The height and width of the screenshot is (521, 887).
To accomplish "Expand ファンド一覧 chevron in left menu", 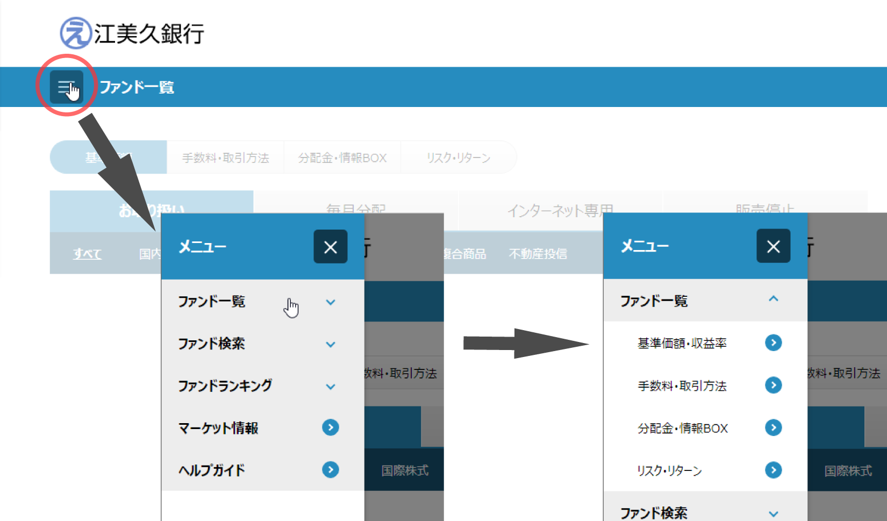I will [x=331, y=302].
